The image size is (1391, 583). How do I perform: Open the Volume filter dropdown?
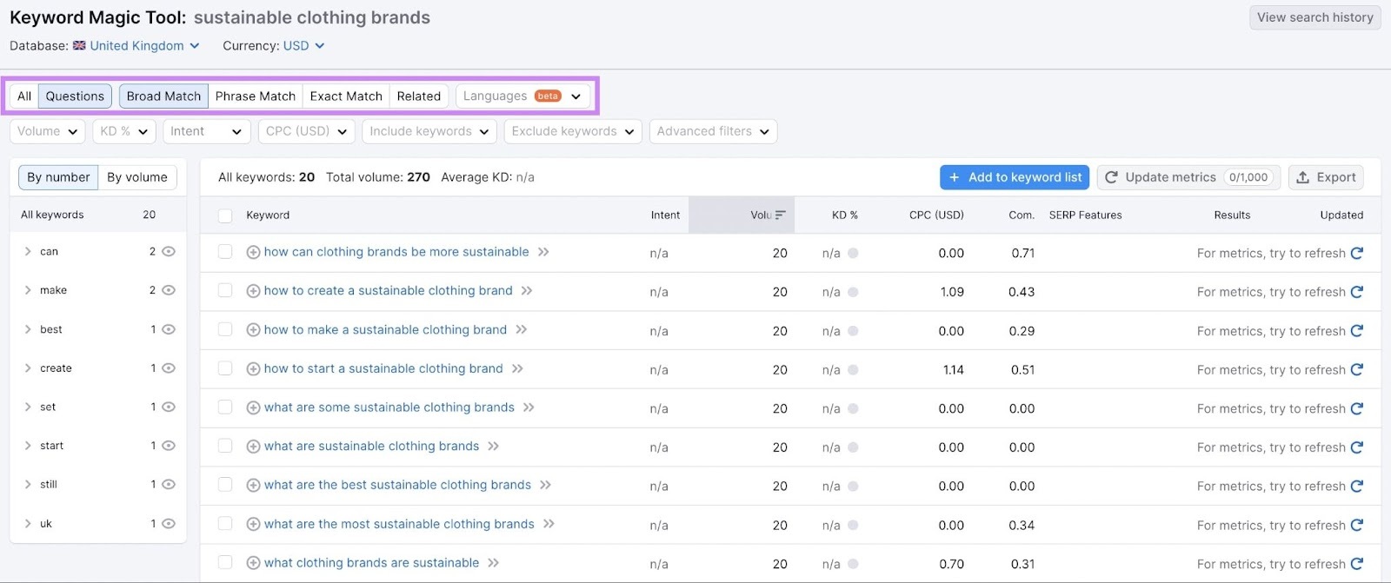coord(47,131)
